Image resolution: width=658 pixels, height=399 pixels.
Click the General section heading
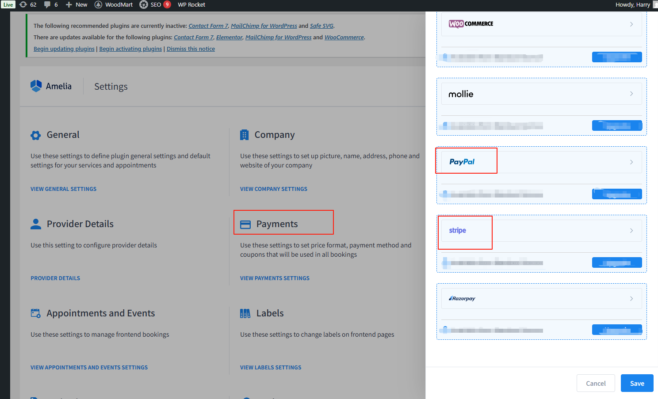click(x=63, y=135)
